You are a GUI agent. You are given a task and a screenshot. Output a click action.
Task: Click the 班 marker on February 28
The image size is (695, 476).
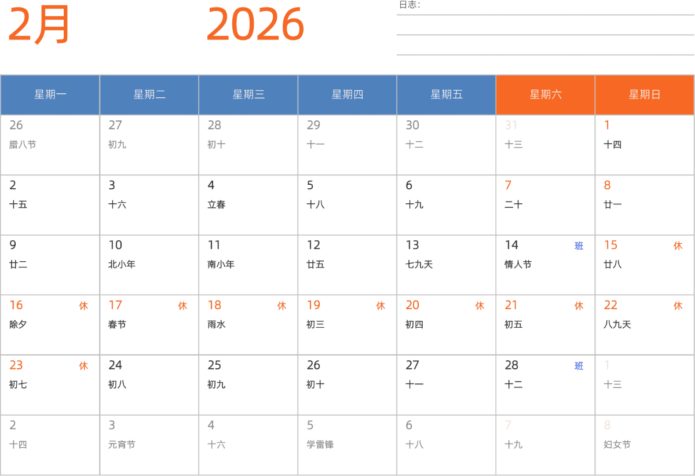click(579, 366)
